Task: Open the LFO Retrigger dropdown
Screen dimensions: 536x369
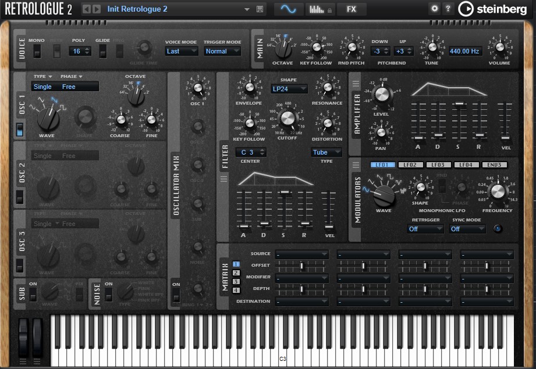Action: click(x=425, y=229)
